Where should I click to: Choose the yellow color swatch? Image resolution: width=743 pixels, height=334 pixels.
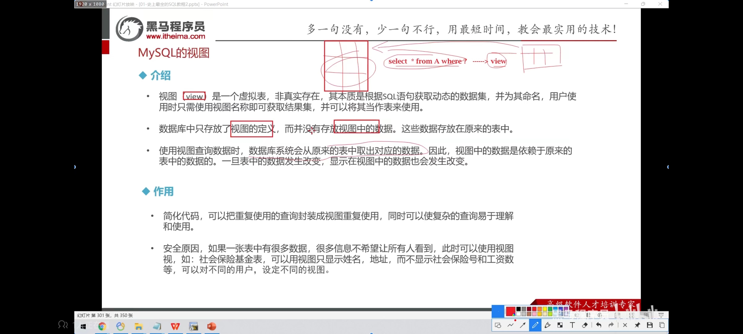click(x=545, y=309)
